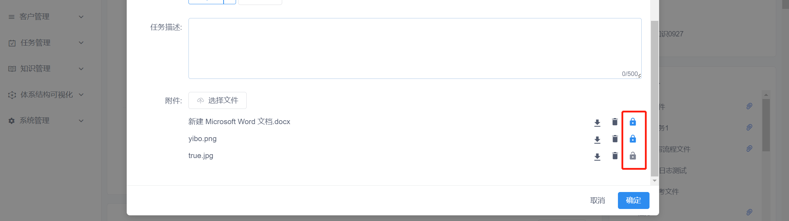Download the 新建 Microsoft Word 文档.docx attachment
The width and height of the screenshot is (789, 221).
pos(597,123)
